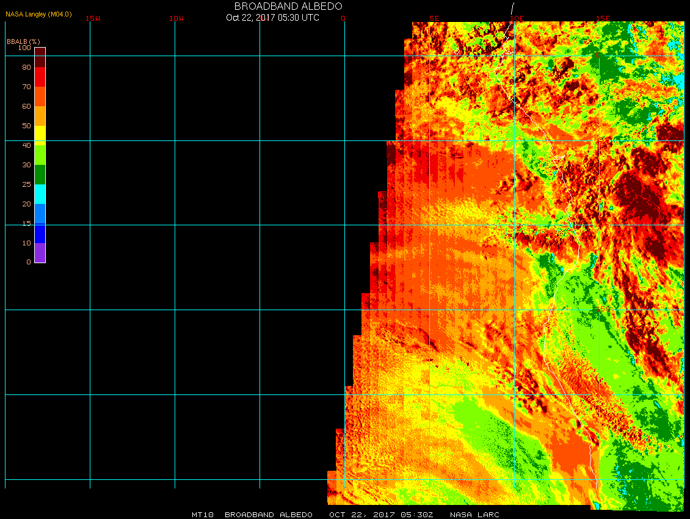Click the legend value '0' at scale bottom
The width and height of the screenshot is (690, 519).
(x=29, y=262)
